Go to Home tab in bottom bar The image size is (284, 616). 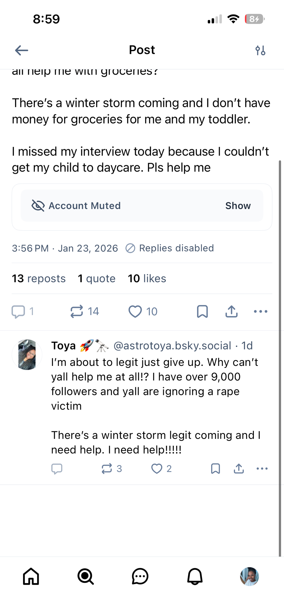(31, 576)
